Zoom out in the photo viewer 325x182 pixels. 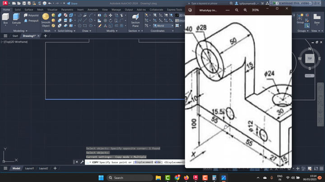click(x=237, y=9)
